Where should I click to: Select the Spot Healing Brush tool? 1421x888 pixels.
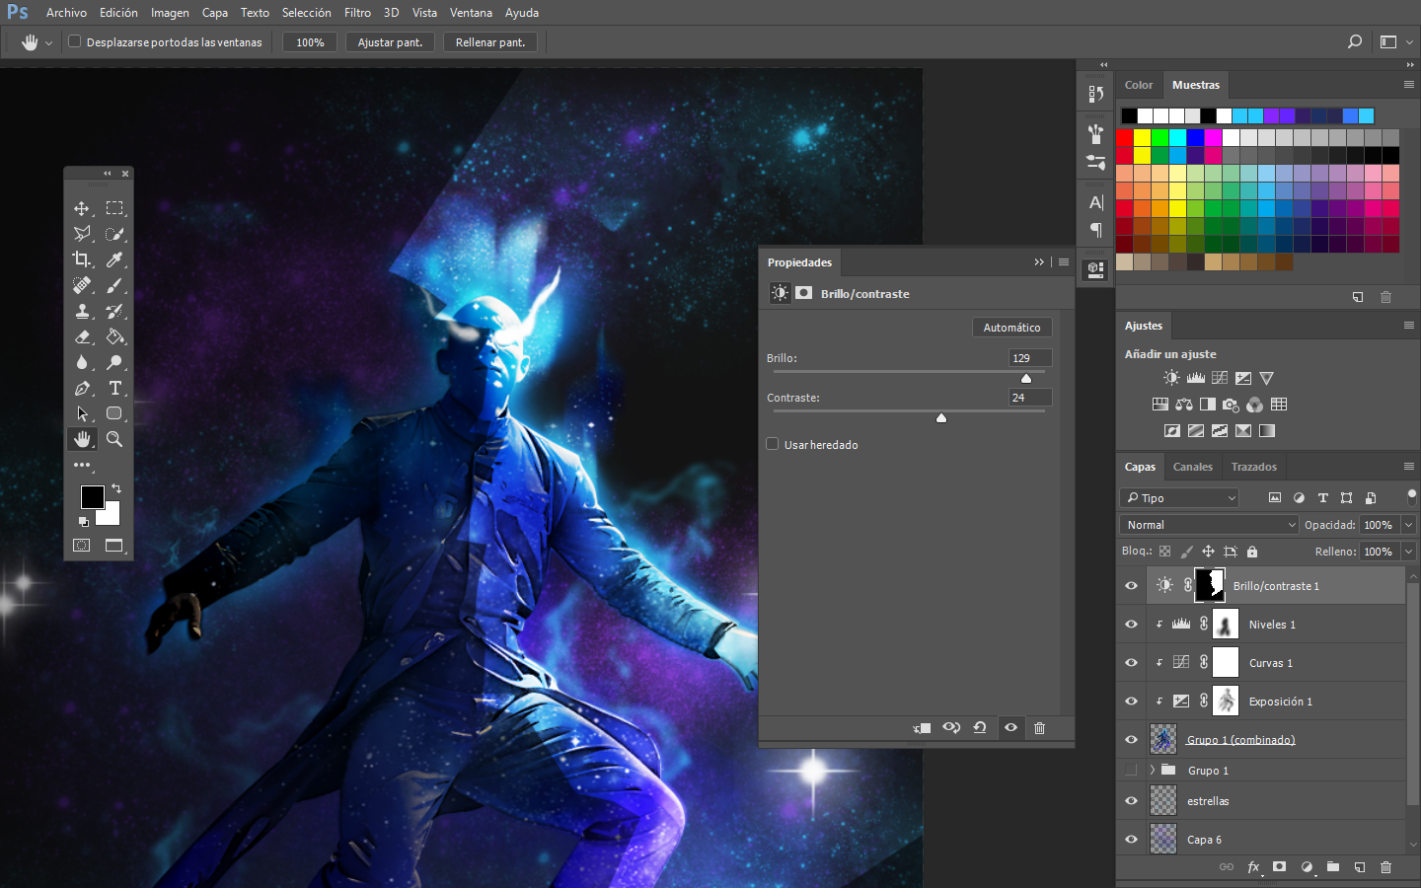(x=82, y=285)
